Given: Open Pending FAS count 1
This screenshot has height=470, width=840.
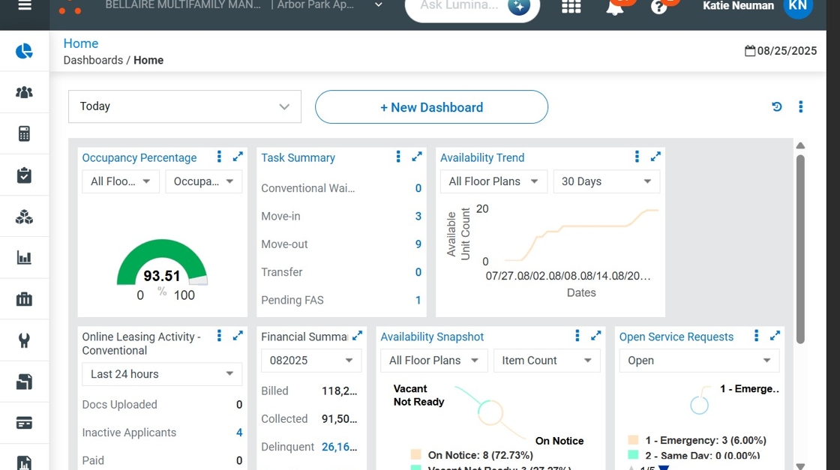Looking at the screenshot, I should pos(418,301).
